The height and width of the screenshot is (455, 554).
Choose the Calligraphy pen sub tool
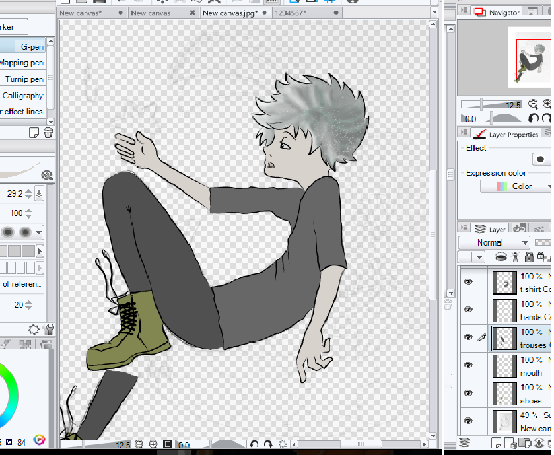click(24, 95)
